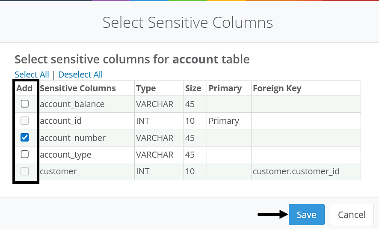This screenshot has width=379, height=230.
Task: Click the Primary column header
Action: pos(225,89)
